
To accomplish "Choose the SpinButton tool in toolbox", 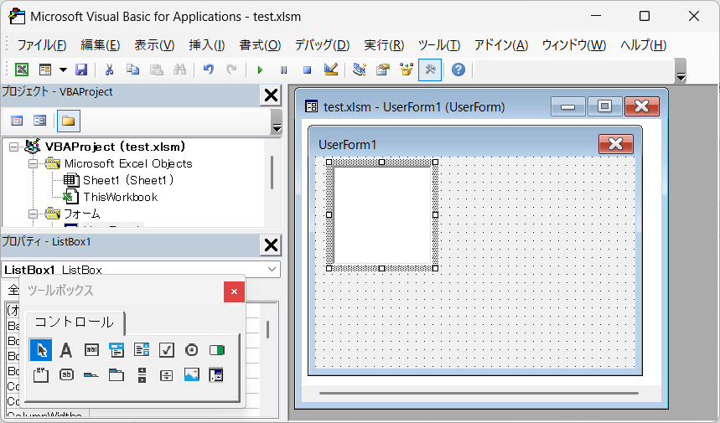I will (x=166, y=376).
